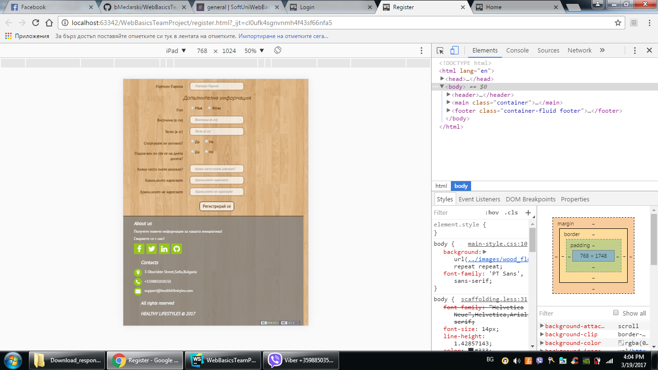Switch to the Network tab in DevTools

pos(579,51)
